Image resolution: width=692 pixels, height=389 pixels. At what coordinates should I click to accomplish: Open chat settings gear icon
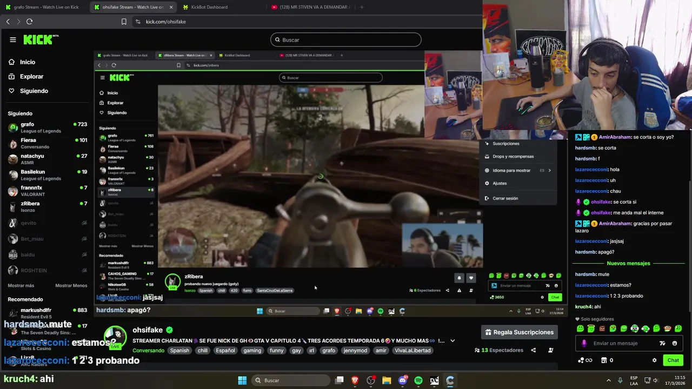pos(654,360)
